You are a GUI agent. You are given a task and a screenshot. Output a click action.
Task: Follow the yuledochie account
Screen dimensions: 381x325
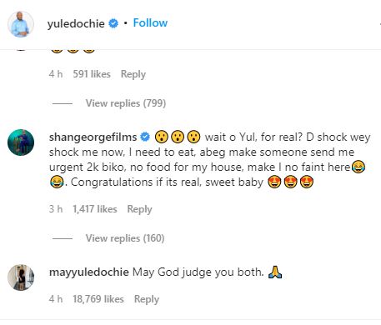[x=150, y=22]
